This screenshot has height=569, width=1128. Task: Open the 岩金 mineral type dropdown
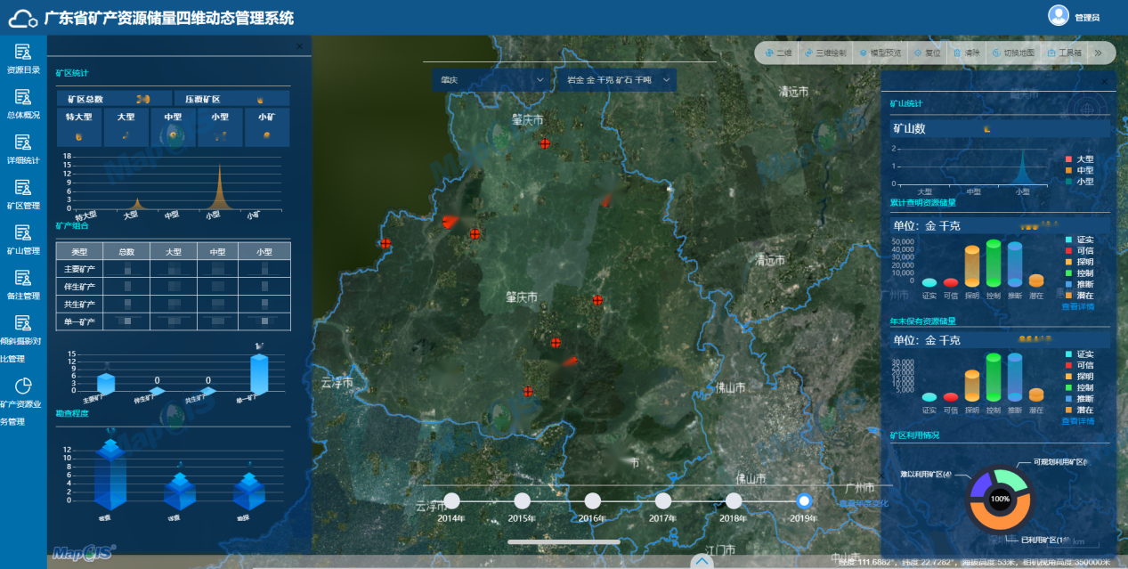(615, 80)
